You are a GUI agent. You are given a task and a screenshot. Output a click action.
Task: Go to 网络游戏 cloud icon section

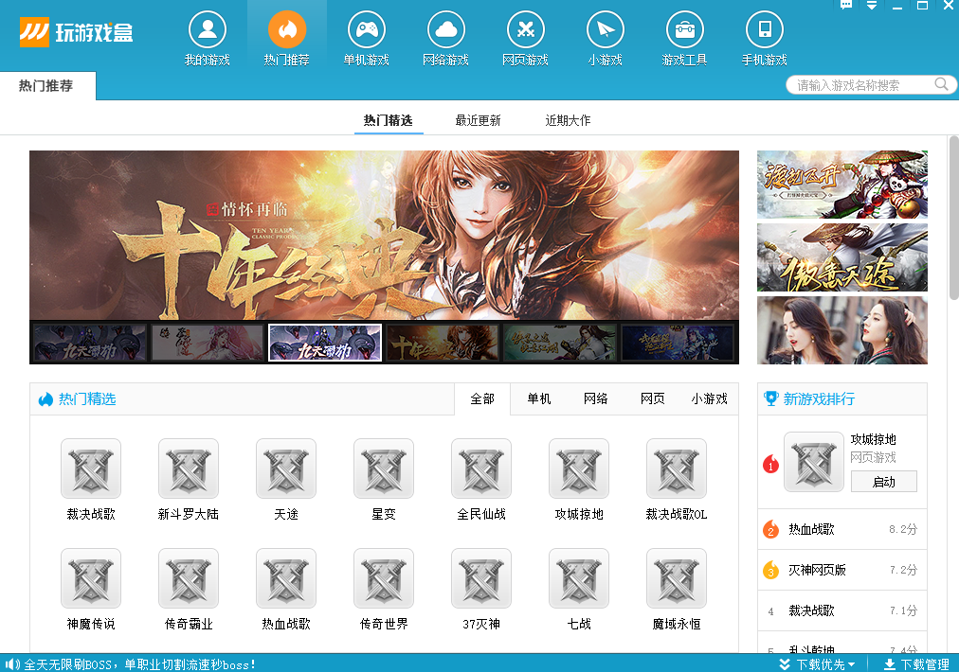point(445,38)
